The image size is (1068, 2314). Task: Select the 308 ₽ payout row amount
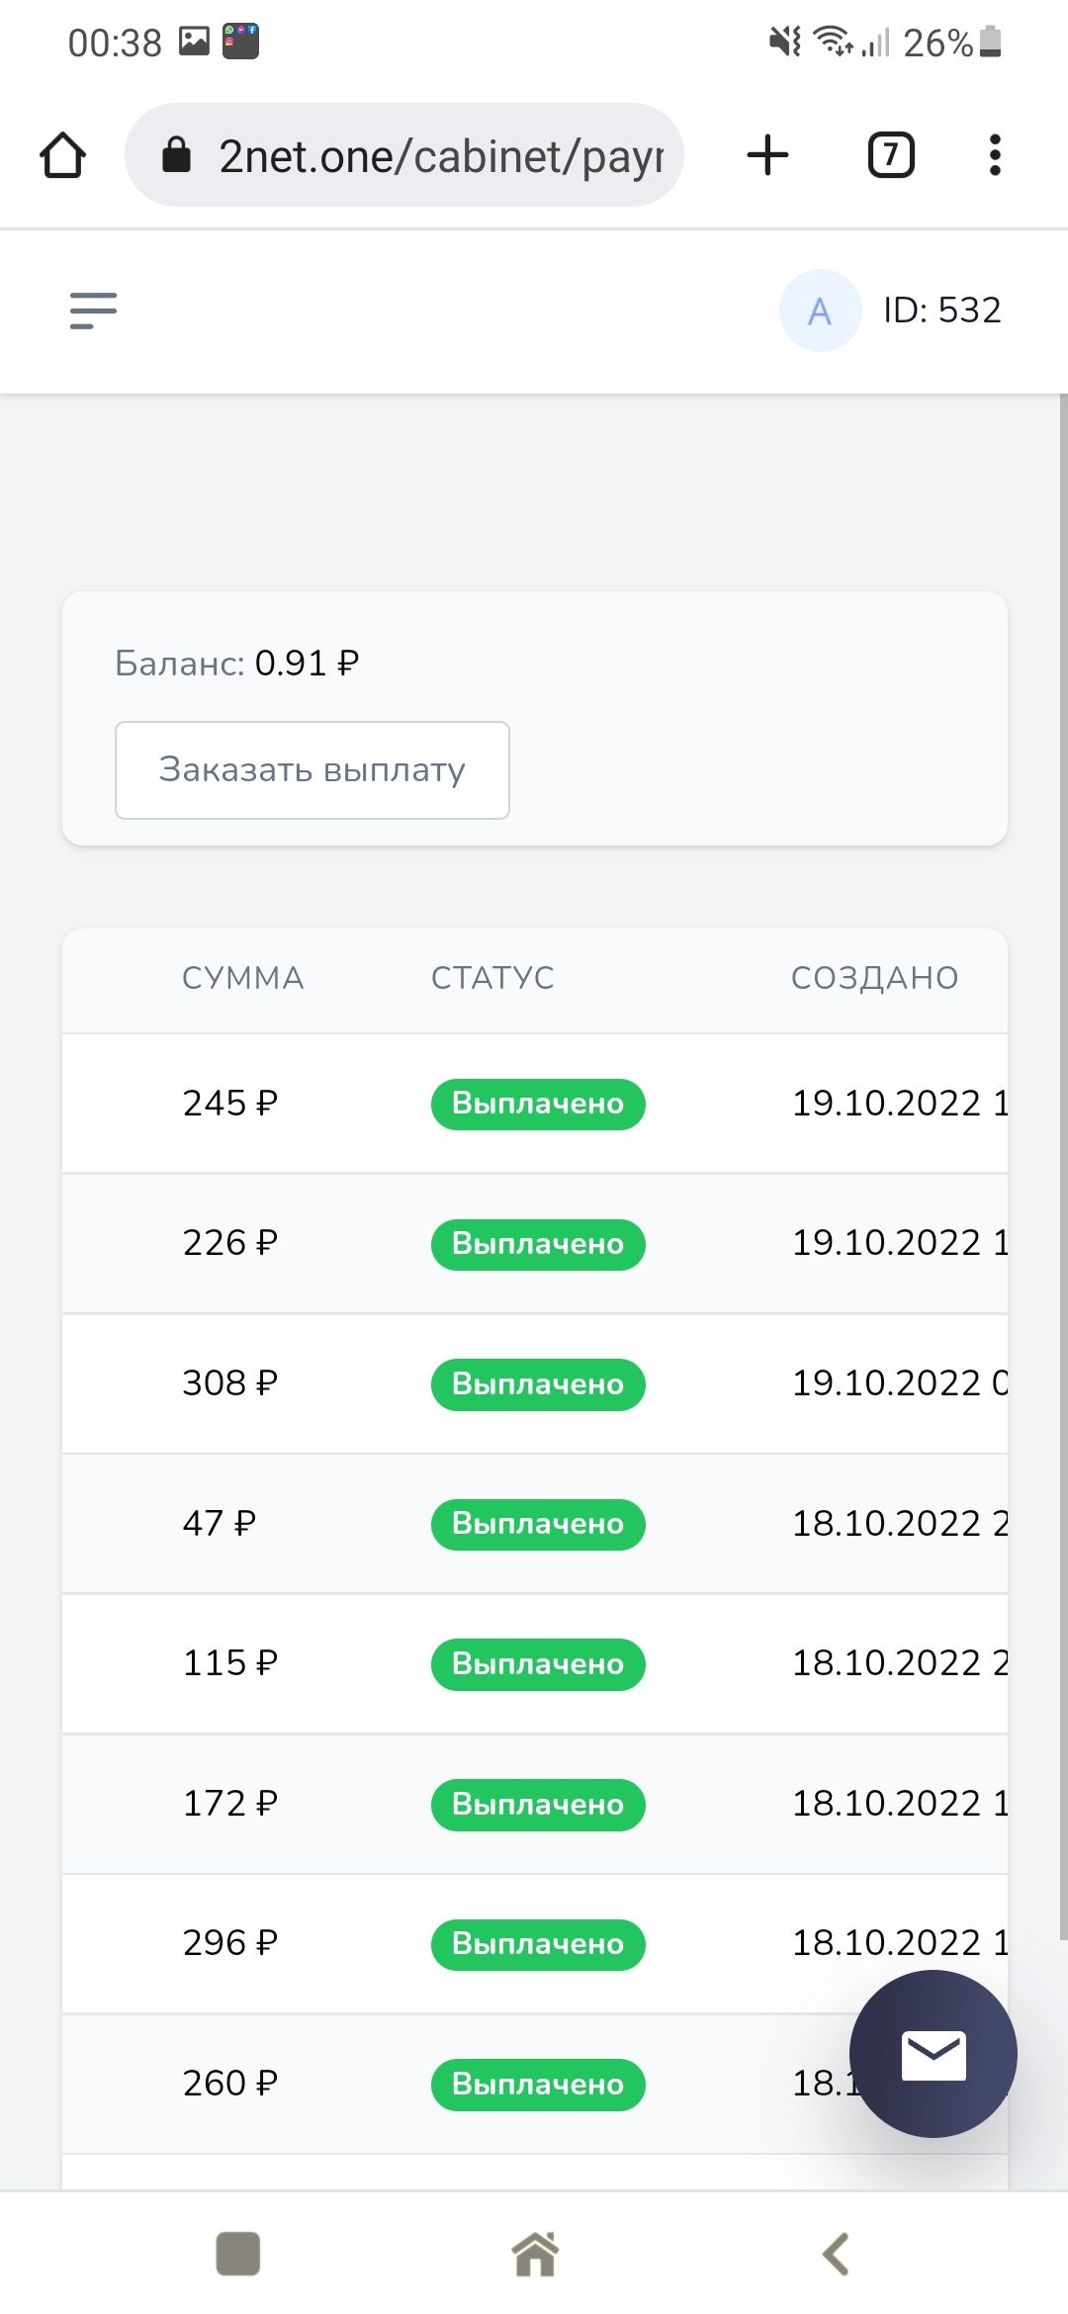[x=230, y=1383]
